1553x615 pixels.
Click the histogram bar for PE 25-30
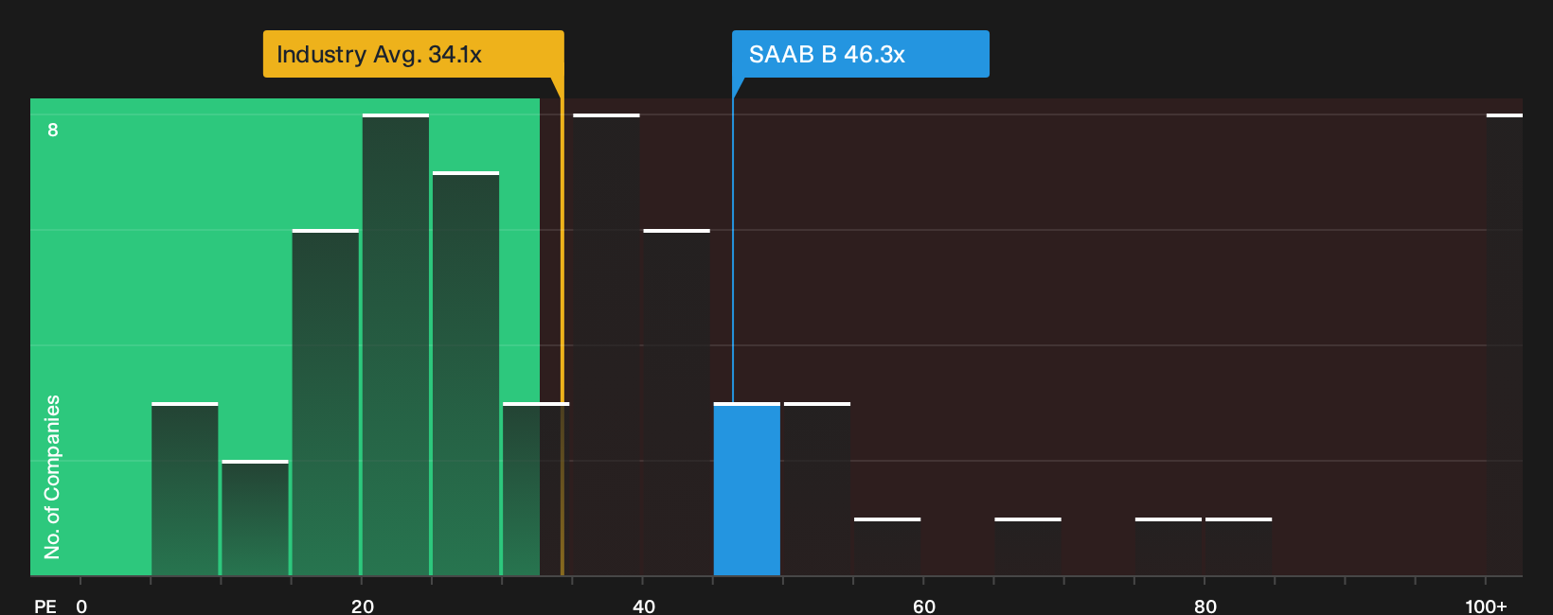[466, 374]
